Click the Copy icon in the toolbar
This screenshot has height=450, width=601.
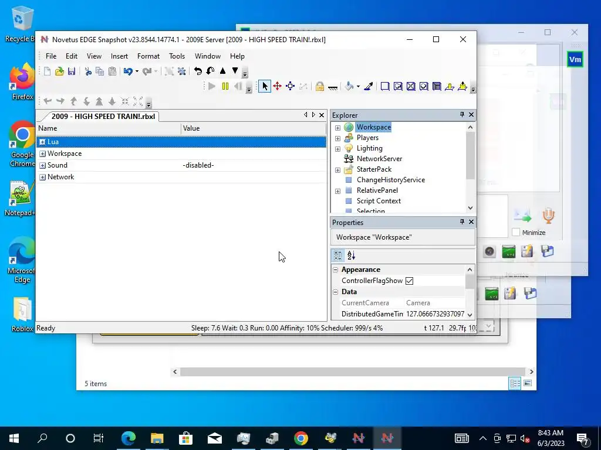pyautogui.click(x=100, y=71)
